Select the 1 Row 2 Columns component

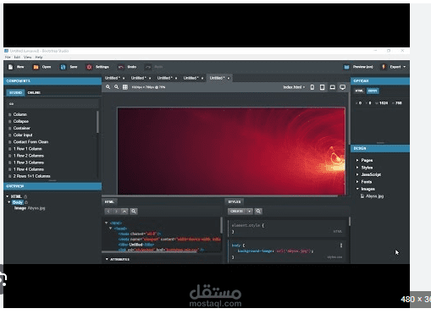tap(29, 156)
